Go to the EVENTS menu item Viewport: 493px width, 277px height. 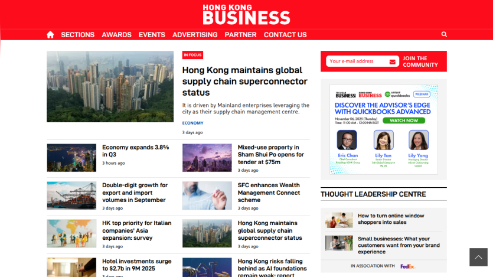tap(152, 35)
